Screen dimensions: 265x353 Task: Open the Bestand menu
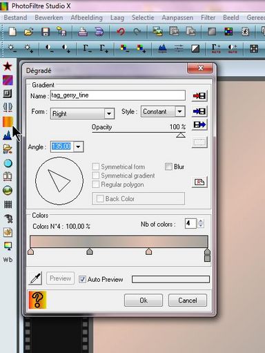tap(15, 17)
